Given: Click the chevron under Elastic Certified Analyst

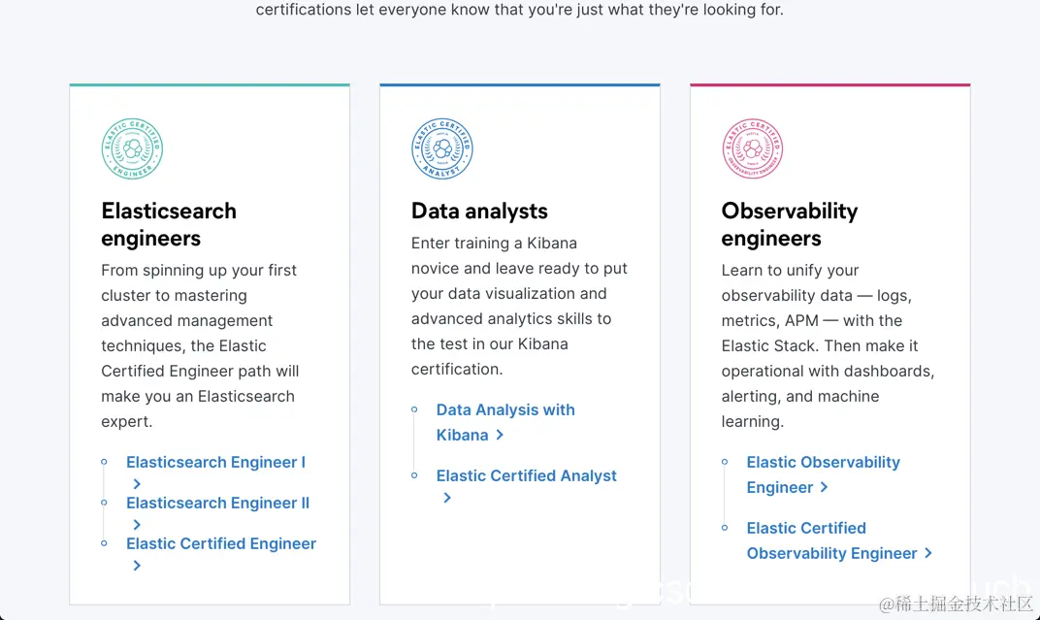Looking at the screenshot, I should 447,497.
